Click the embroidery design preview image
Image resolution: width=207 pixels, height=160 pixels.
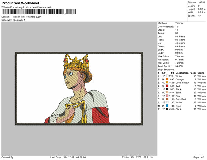(x=79, y=89)
